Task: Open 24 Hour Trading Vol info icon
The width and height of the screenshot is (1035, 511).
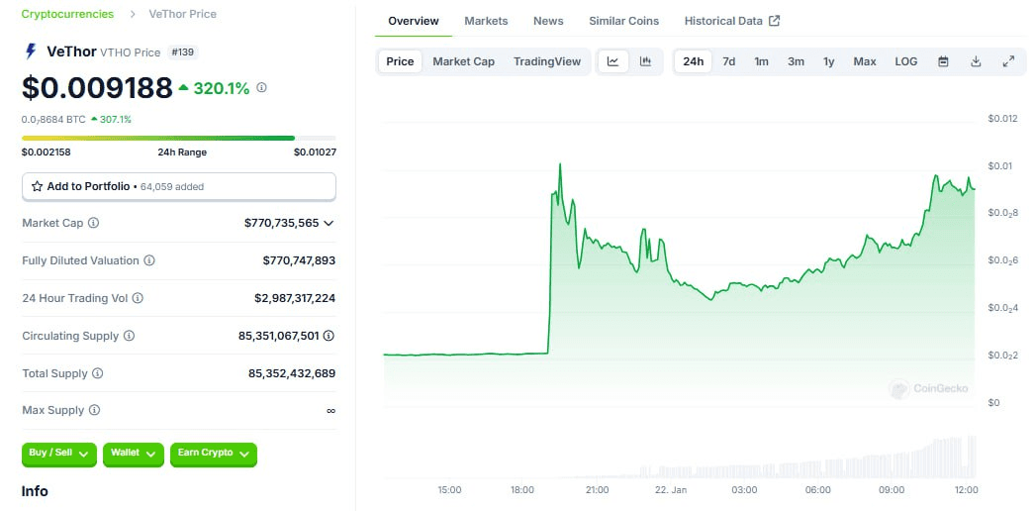Action: click(138, 298)
